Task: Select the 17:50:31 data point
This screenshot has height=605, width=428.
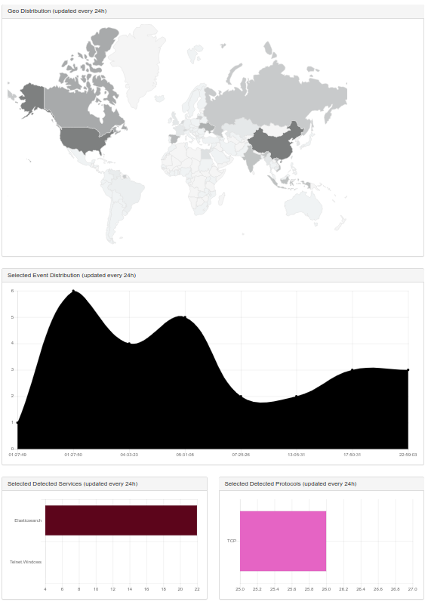Action: click(x=353, y=369)
